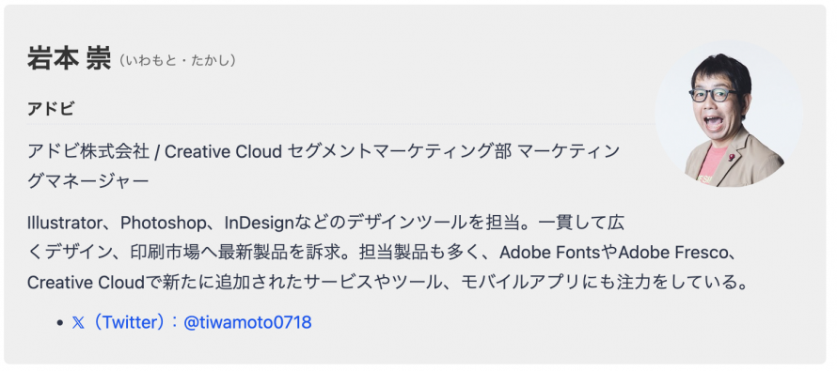Click the circular profile photo
Image resolution: width=837 pixels, height=371 pixels.
pyautogui.click(x=729, y=114)
